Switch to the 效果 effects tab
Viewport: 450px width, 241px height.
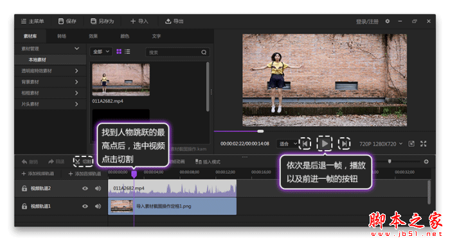click(x=93, y=37)
